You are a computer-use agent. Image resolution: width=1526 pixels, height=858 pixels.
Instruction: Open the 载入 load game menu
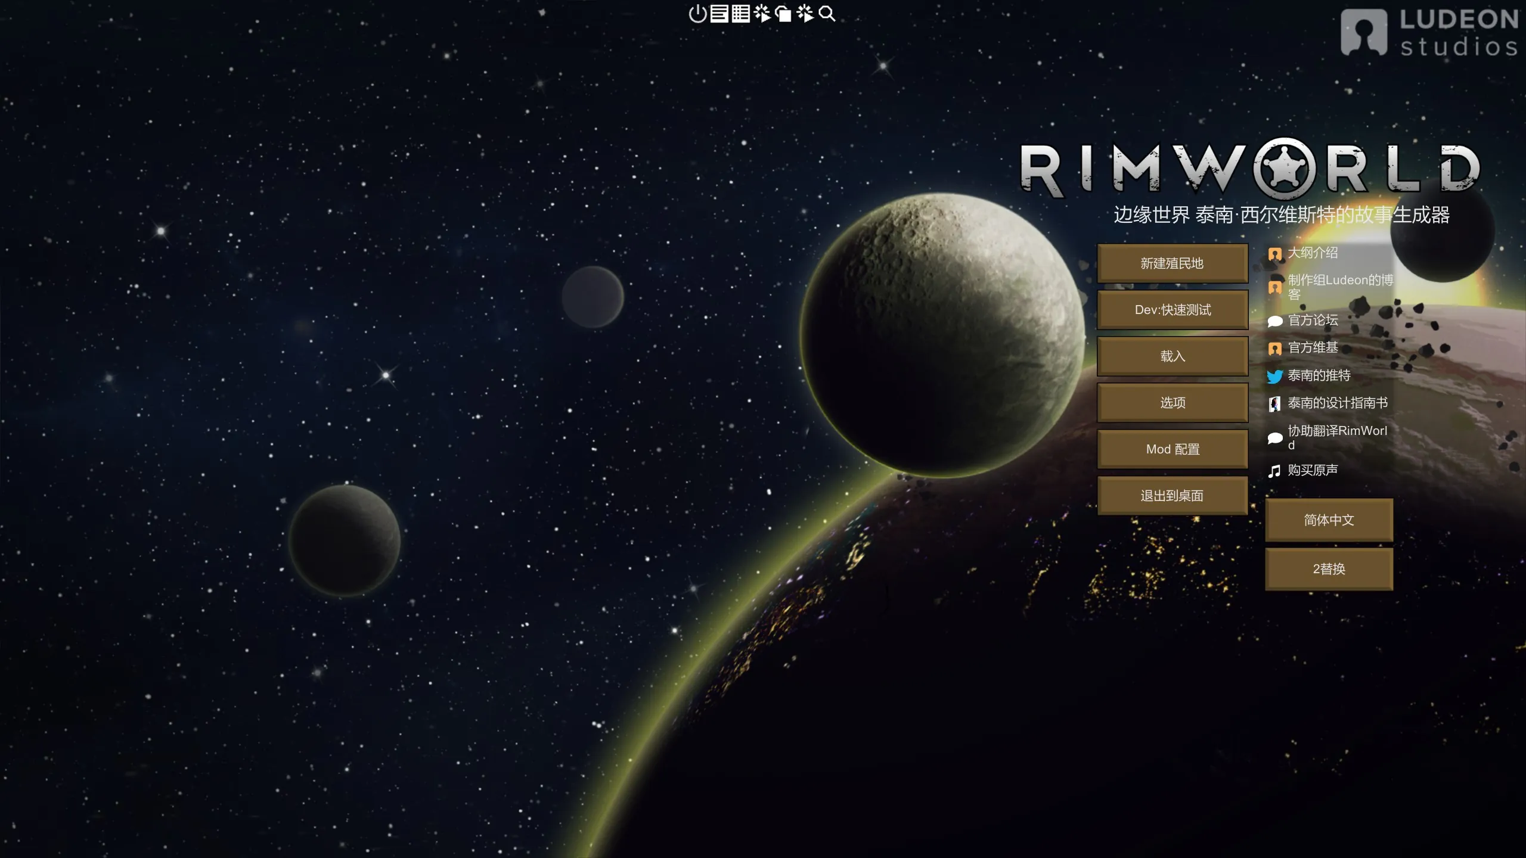(1172, 356)
